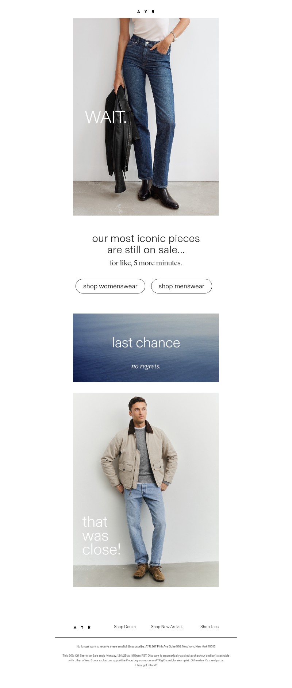Click the 'WAIT.' text on hero image
292x688 pixels.
[x=106, y=117]
